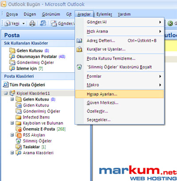Click the Kurallar ve Uyarılar icon
Image resolution: width=177 pixels, height=181 pixels.
pos(79,49)
